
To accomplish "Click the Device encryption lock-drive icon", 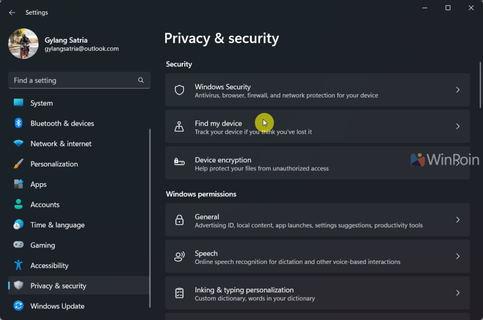I will (179, 161).
